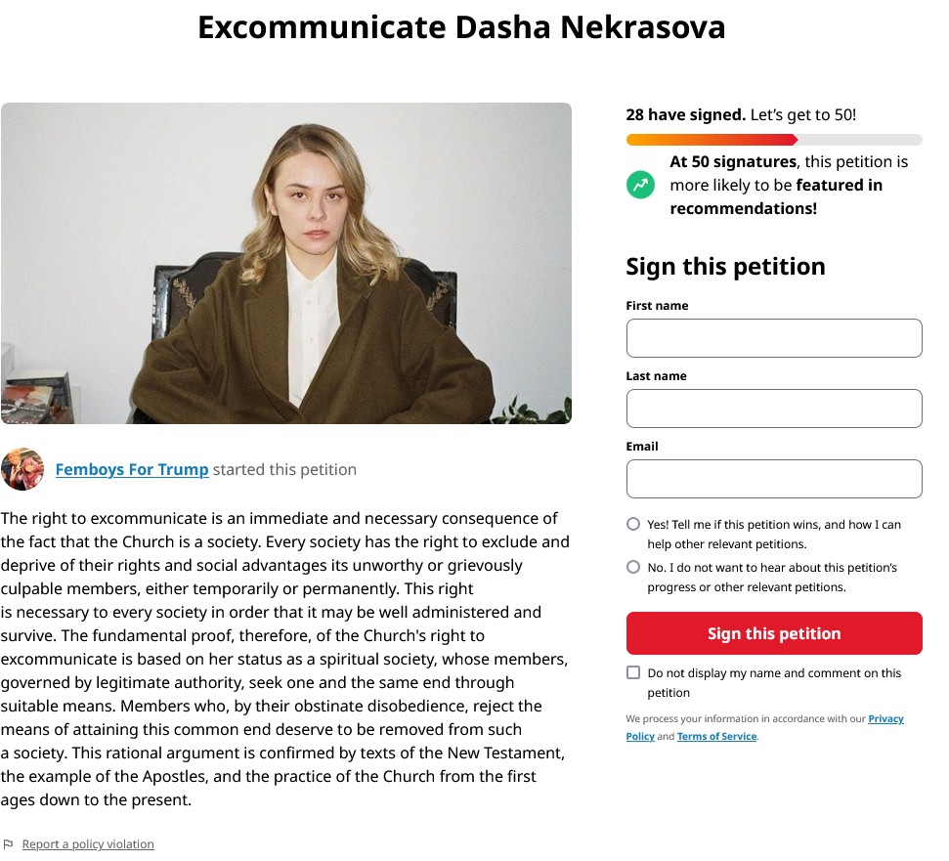Click the red Sign this petition button
Screen dimensions: 949x861
click(774, 633)
